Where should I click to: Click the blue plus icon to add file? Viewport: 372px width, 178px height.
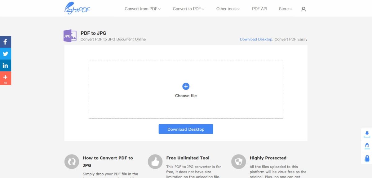pos(186,86)
